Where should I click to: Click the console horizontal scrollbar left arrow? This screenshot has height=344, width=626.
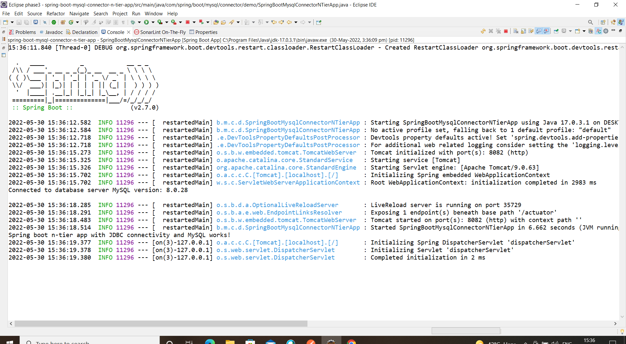click(11, 323)
